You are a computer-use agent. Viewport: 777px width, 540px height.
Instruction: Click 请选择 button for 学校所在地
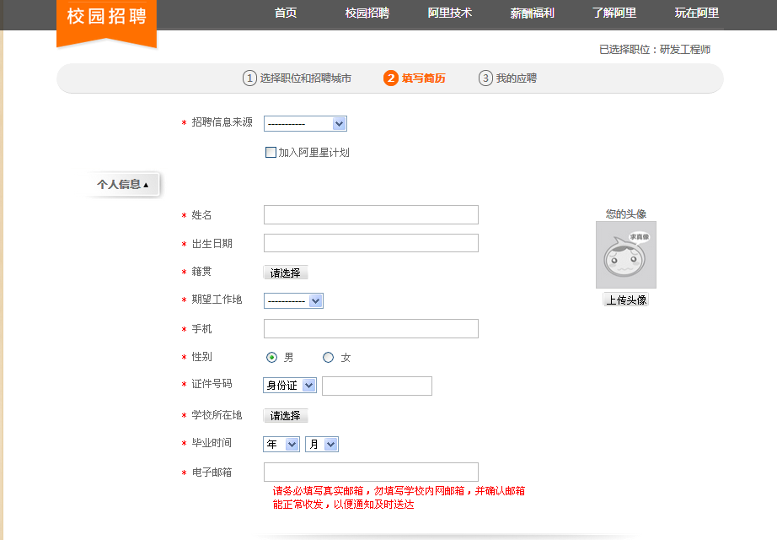pos(286,416)
